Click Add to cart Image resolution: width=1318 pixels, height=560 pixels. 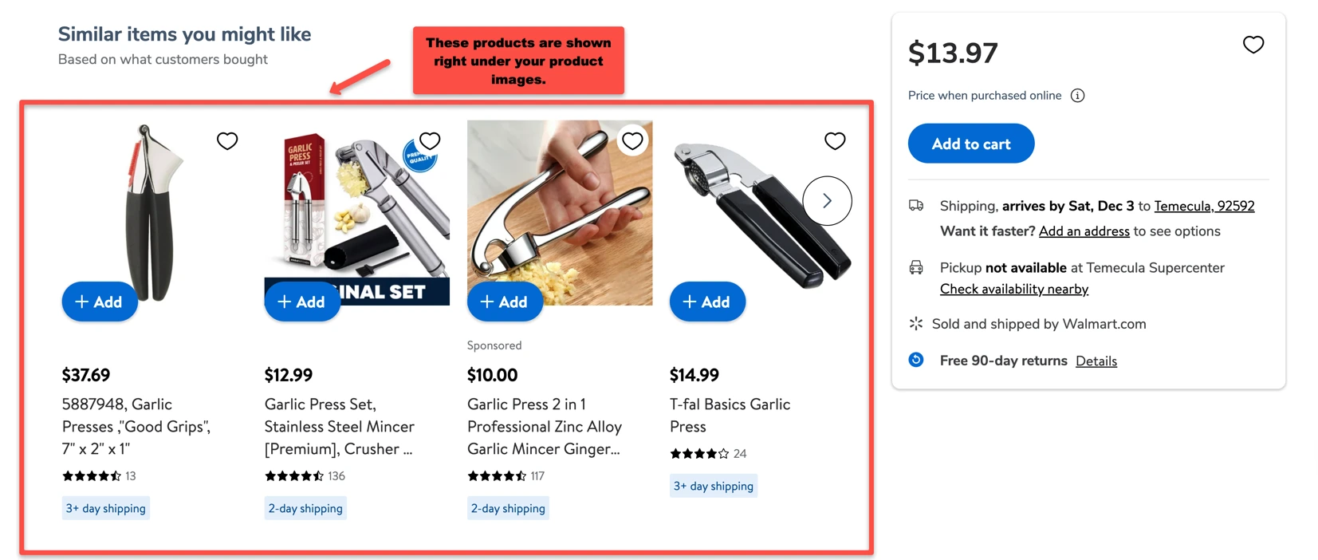pyautogui.click(x=970, y=144)
